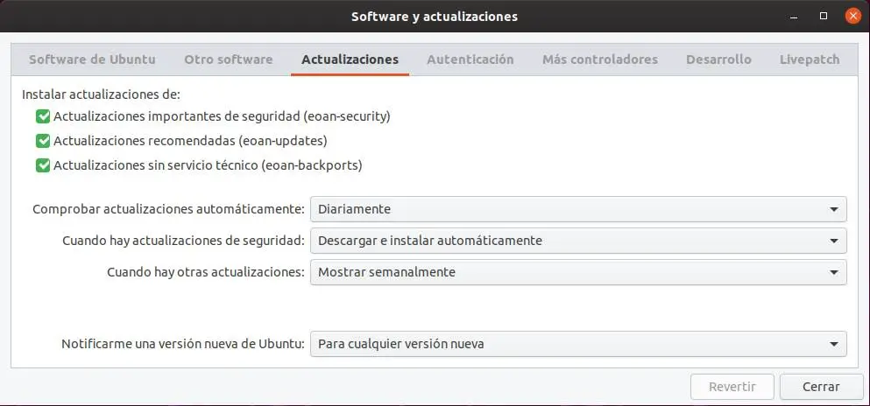Uncheck Actualizaciones recomendadas (eoan-updates)
The width and height of the screenshot is (870, 406).
pyautogui.click(x=43, y=141)
